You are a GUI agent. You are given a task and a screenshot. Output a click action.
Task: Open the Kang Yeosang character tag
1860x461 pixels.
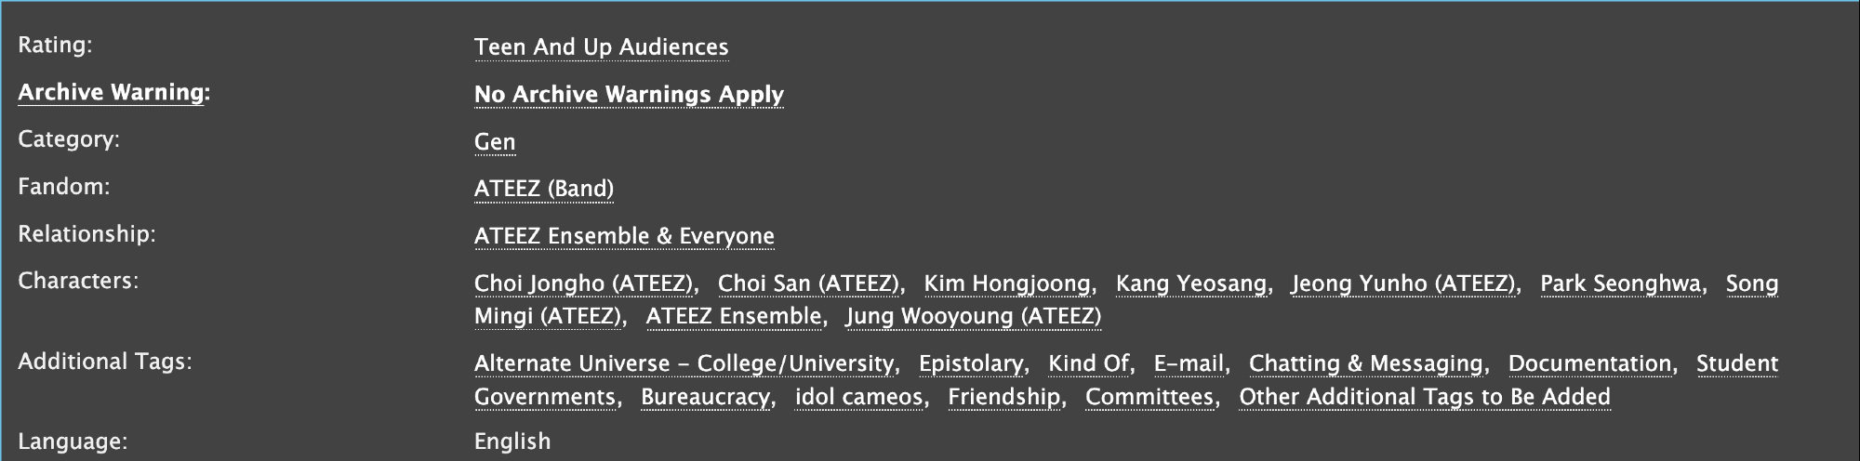point(1191,283)
